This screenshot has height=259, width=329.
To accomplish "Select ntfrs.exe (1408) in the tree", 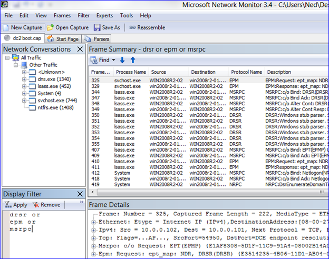I will [55, 107].
